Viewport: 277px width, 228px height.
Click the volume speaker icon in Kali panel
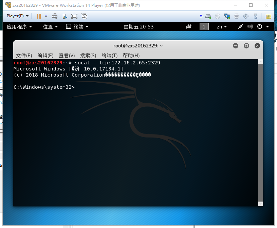[250, 27]
